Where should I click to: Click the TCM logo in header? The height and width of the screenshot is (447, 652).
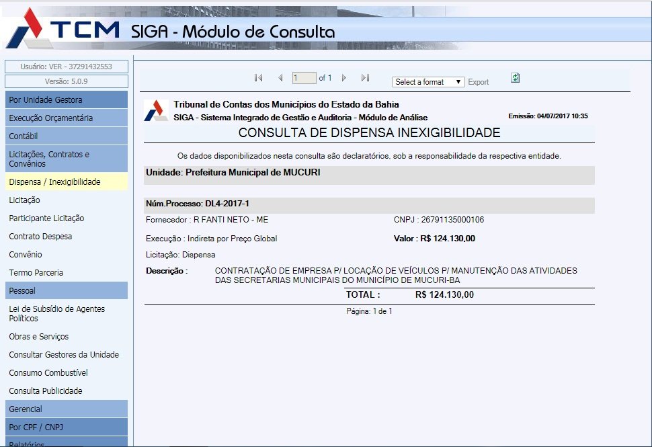click(64, 30)
